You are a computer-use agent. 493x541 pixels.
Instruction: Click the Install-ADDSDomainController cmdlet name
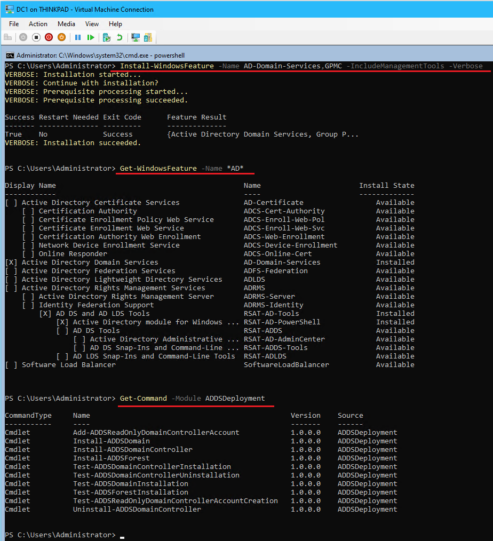click(x=133, y=450)
